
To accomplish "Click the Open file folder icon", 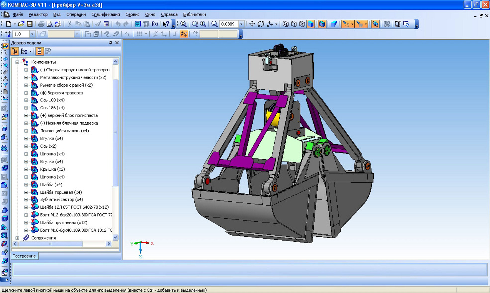I will point(22,24).
